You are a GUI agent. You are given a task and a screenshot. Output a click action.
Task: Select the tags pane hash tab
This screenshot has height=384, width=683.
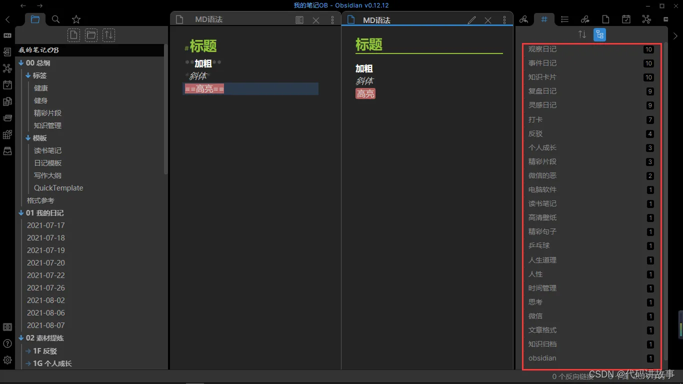544,19
